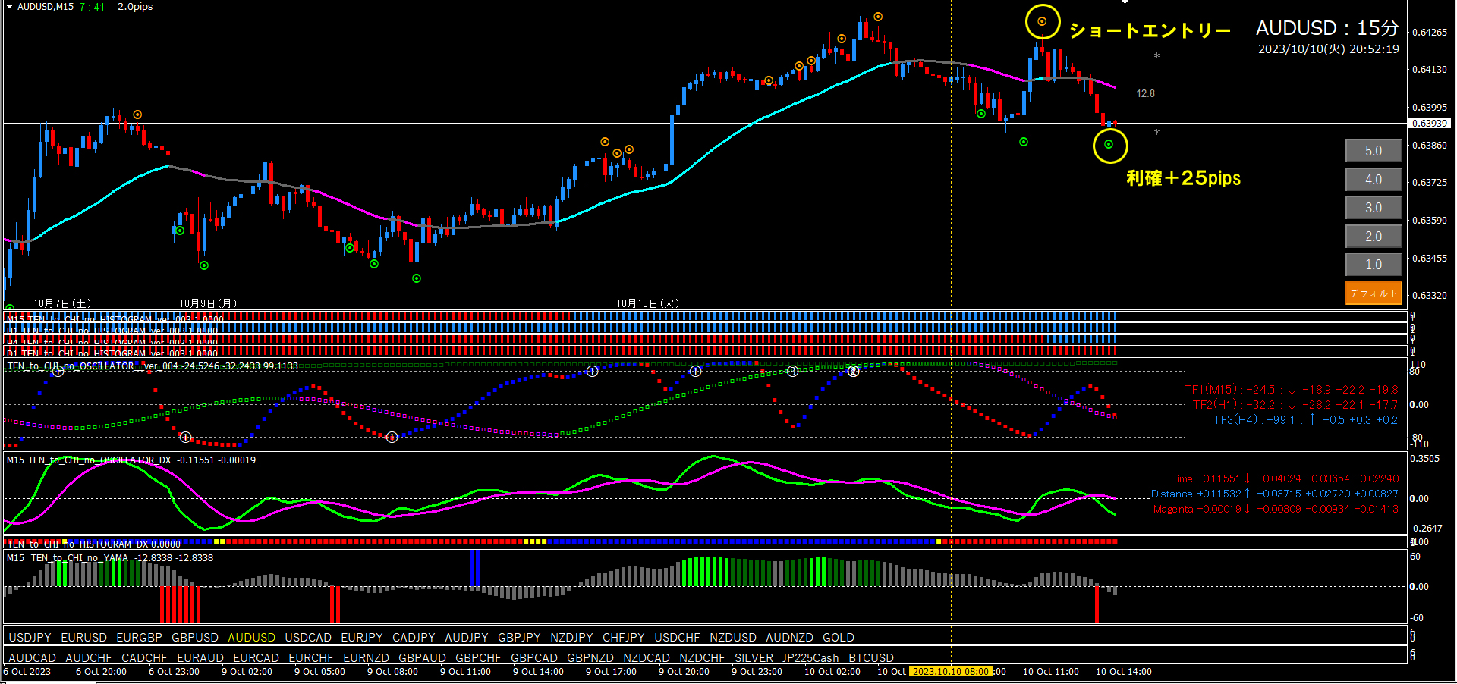Click the 12.8 value beside the candles
Viewport: 1457px width, 684px height.
(x=1146, y=93)
